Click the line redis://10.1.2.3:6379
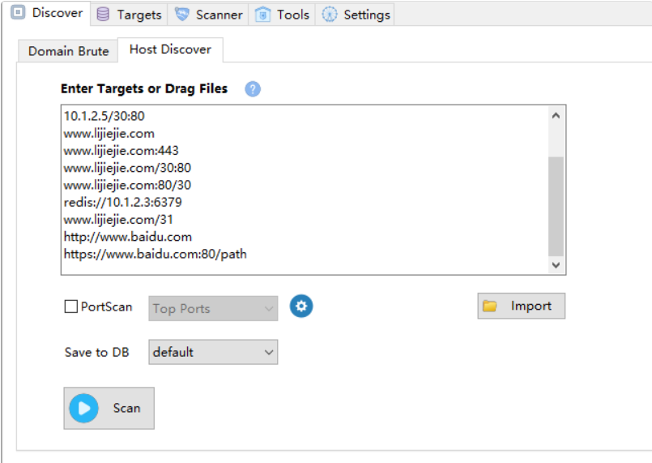This screenshot has height=463, width=652. [122, 202]
